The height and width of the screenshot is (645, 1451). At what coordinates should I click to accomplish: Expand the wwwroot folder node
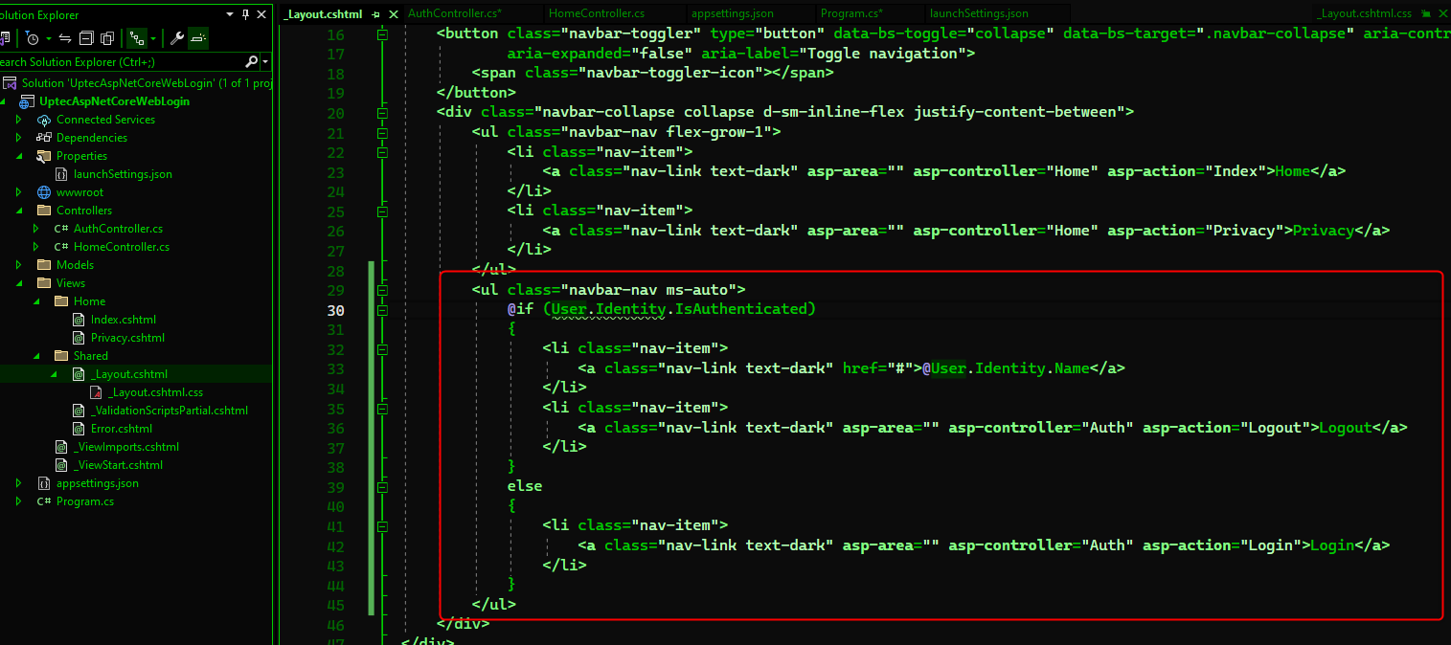click(18, 192)
